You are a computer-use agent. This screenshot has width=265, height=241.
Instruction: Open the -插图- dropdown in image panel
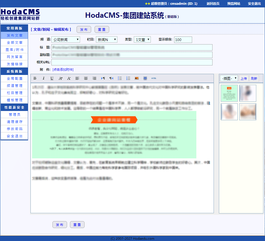[229, 78]
